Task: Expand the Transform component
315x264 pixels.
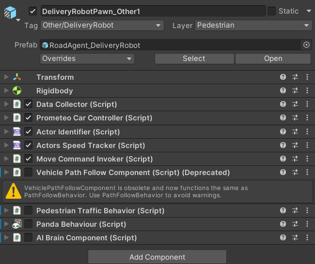Action: 6,77
